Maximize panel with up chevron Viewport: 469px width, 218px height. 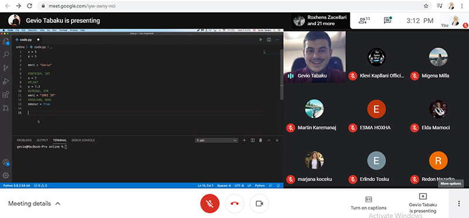[x=269, y=140]
